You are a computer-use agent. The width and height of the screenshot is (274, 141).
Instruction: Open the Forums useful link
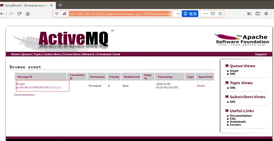click(235, 125)
